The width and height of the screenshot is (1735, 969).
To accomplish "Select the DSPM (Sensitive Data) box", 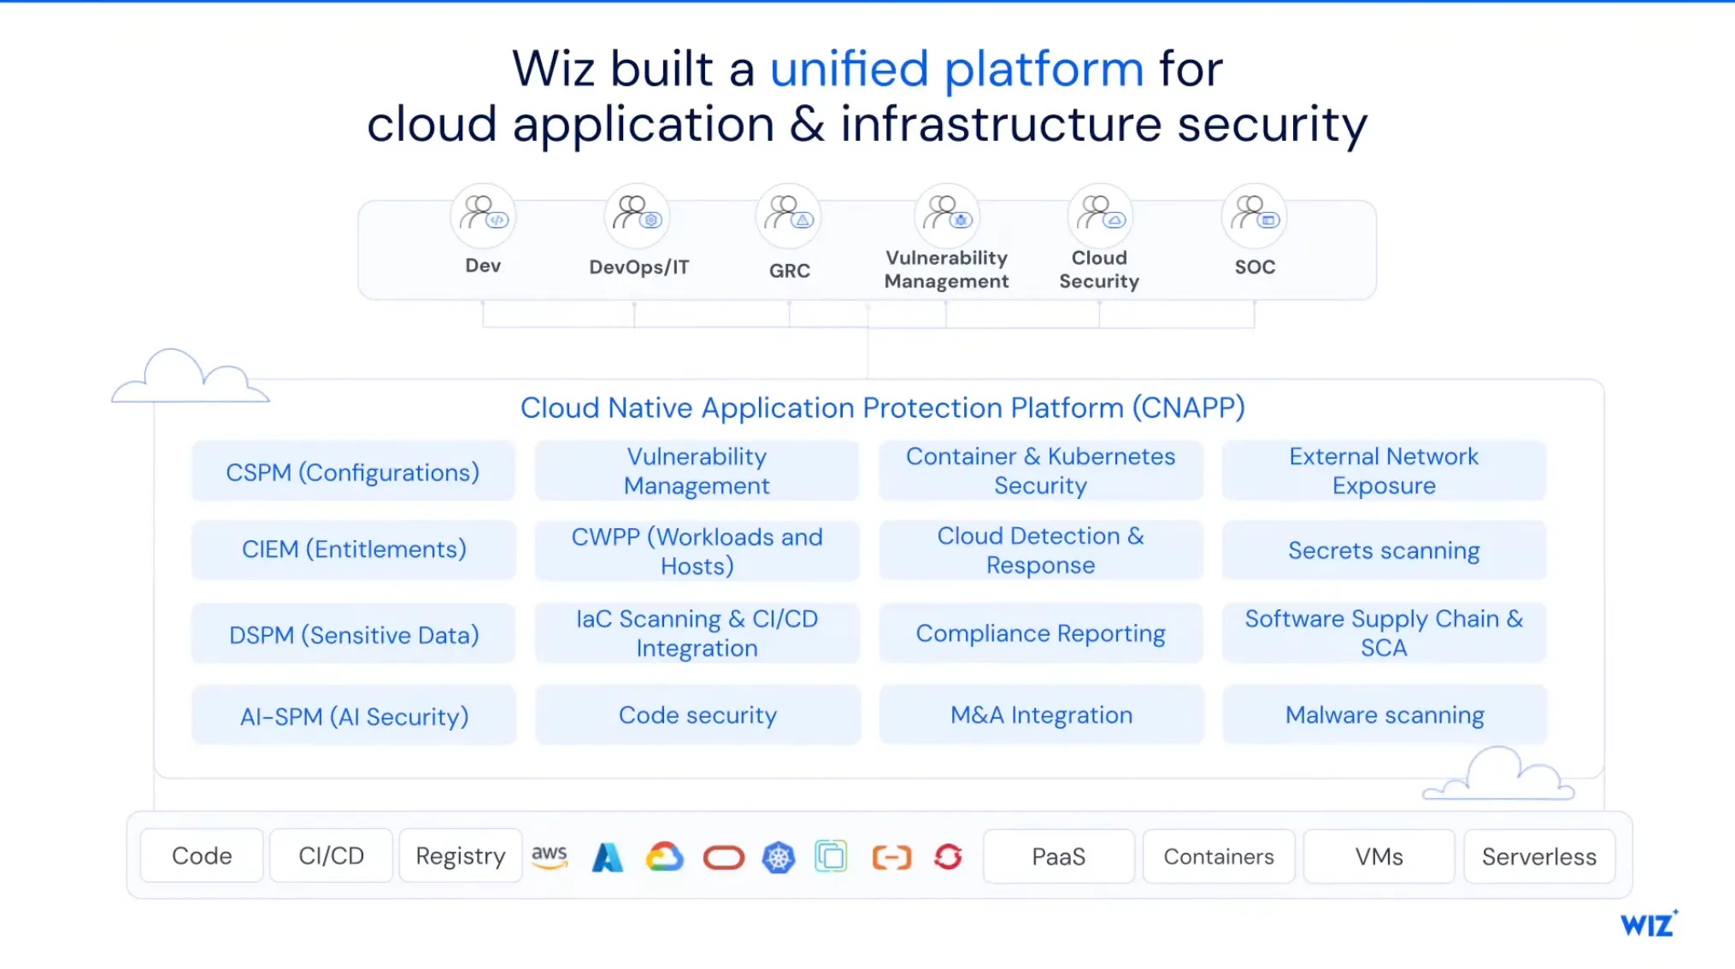I will pos(353,633).
